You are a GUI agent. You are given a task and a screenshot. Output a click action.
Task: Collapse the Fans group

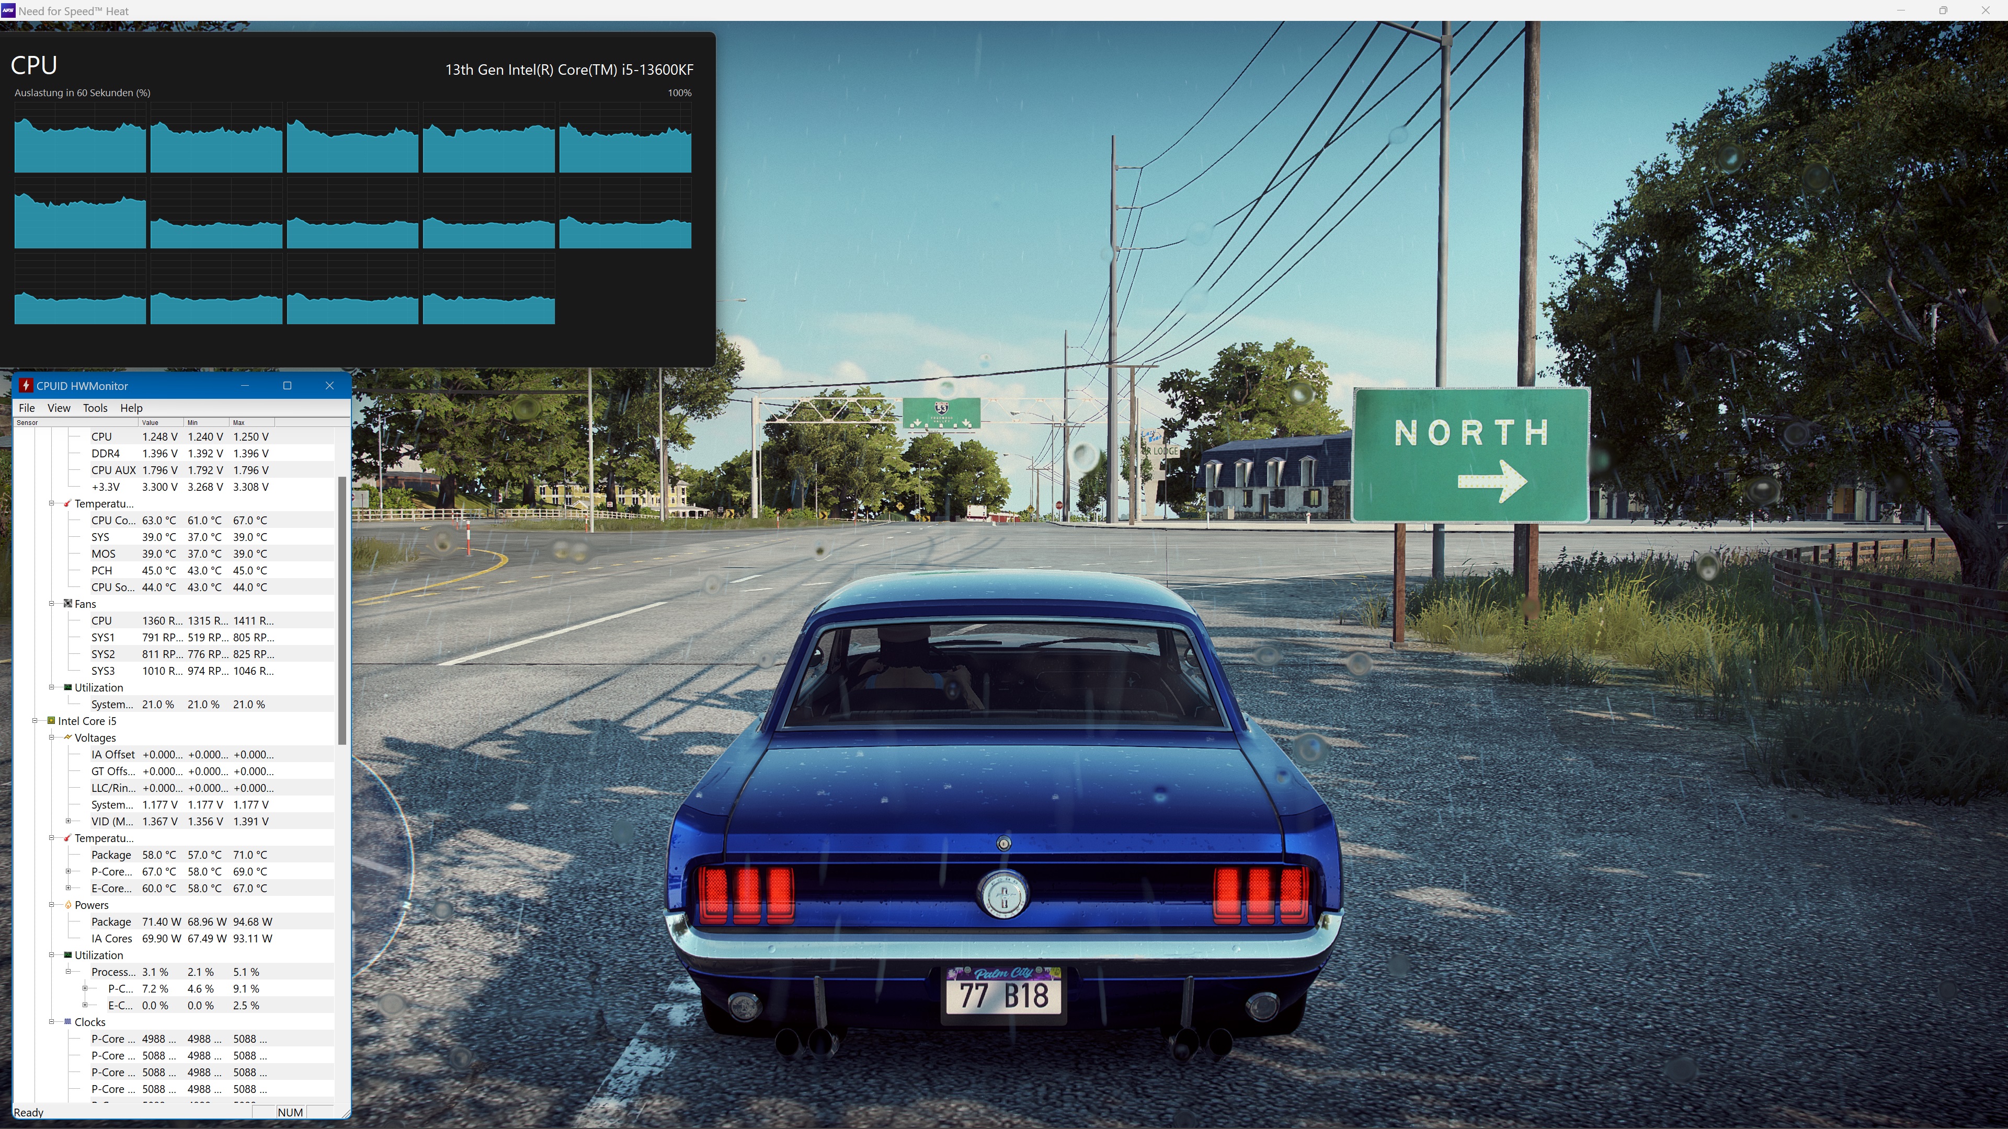tap(51, 604)
